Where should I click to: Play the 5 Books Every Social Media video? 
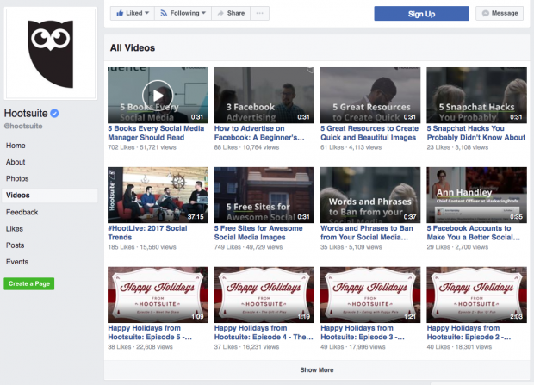158,96
